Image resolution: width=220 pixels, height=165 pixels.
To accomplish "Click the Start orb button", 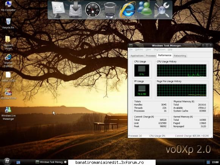I will 7,162.
